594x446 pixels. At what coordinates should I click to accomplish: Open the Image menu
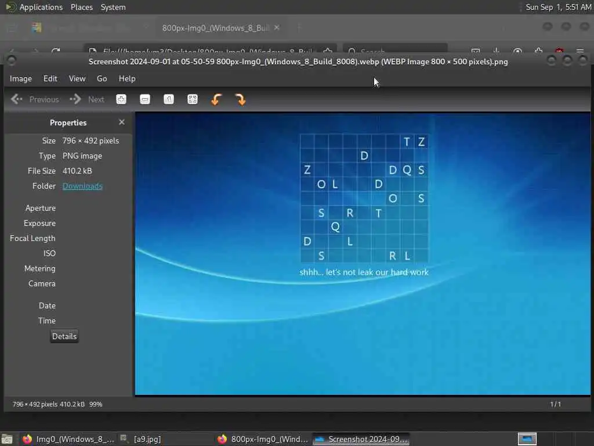(21, 78)
